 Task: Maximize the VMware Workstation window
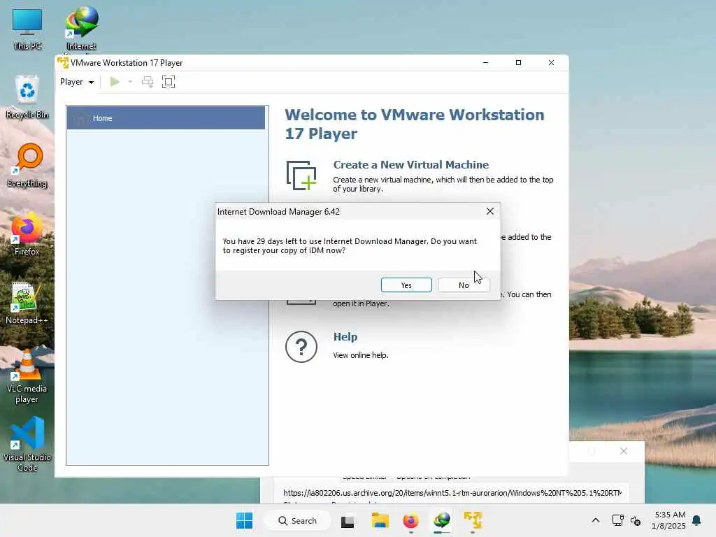[518, 62]
